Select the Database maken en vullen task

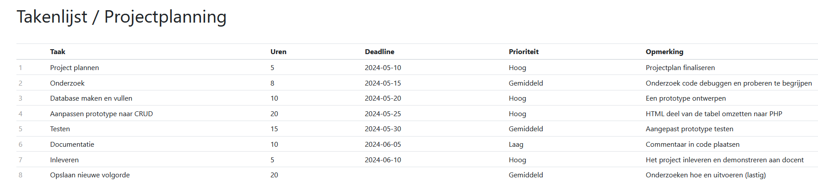click(91, 98)
